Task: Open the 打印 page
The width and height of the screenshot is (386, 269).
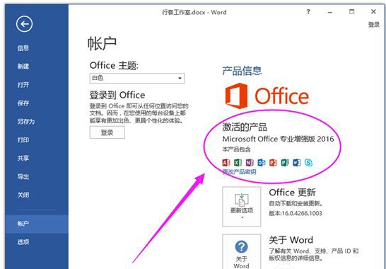Action: tap(23, 139)
